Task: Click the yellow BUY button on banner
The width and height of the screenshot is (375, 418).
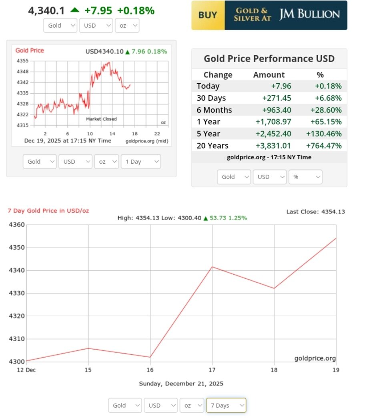Action: pyautogui.click(x=208, y=15)
